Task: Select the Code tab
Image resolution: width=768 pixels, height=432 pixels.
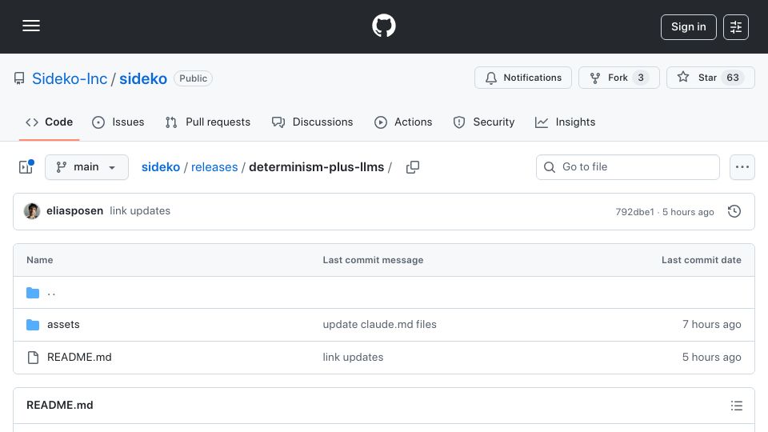Action: click(49, 122)
